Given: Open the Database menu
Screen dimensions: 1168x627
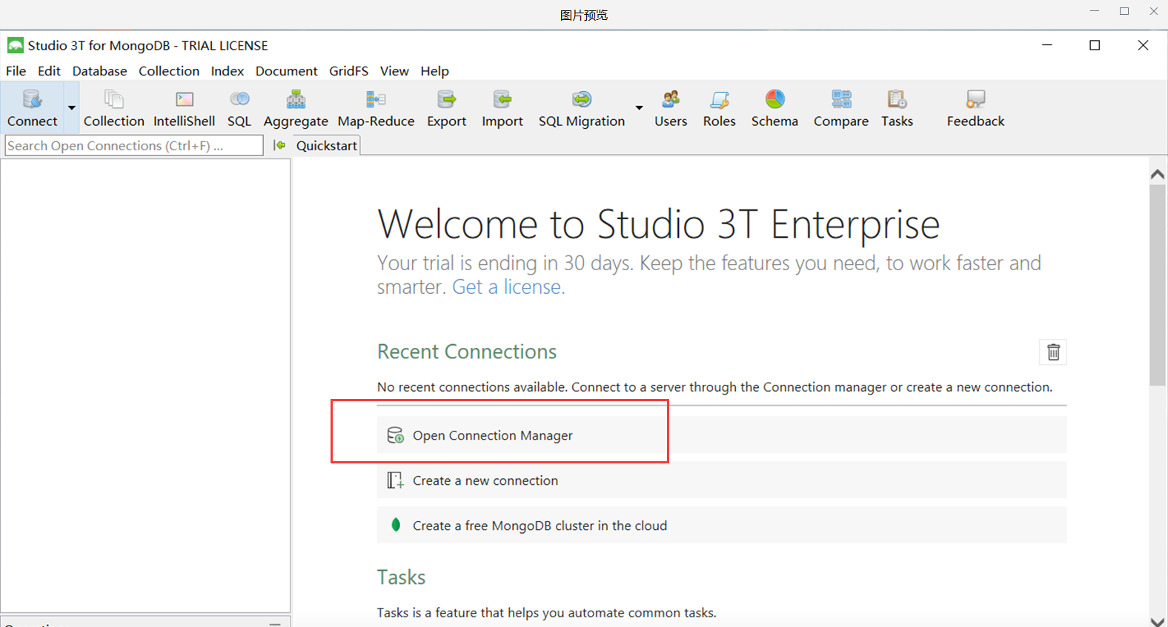Looking at the screenshot, I should [99, 71].
